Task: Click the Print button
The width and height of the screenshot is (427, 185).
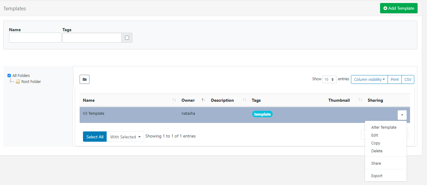Action: pyautogui.click(x=394, y=79)
